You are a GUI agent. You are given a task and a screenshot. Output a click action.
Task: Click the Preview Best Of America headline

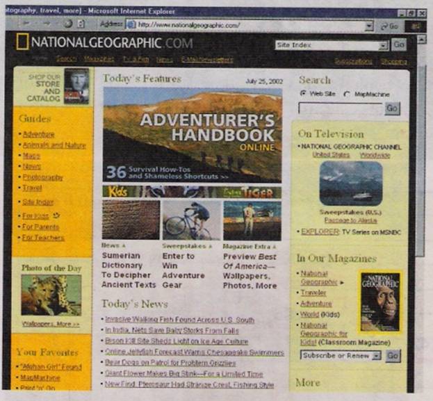click(250, 271)
